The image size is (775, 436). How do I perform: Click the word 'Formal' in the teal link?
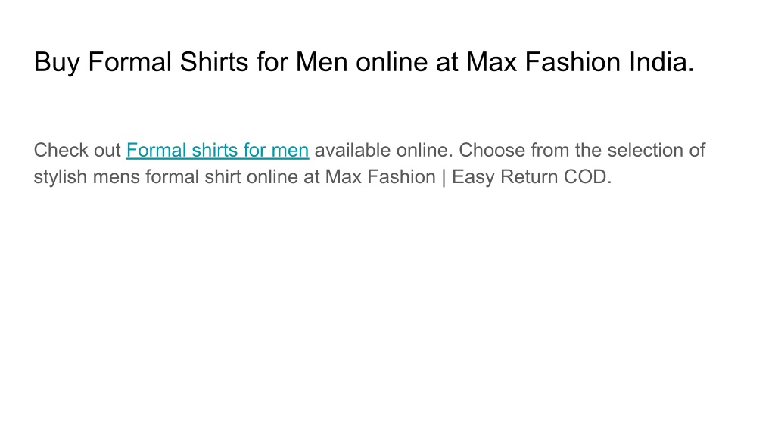pos(156,151)
